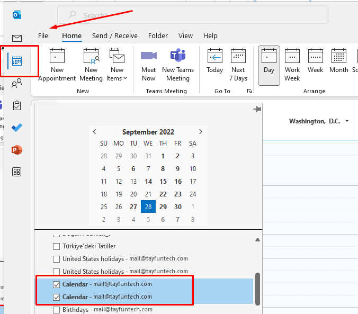Open the More Apps grid icon
This screenshot has width=358, height=314.
click(17, 172)
